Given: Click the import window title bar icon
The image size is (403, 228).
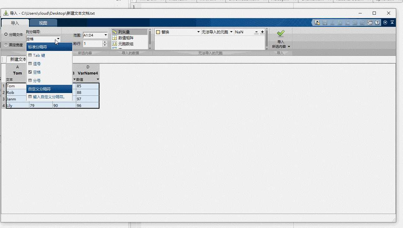Looking at the screenshot, I should (x=6, y=13).
